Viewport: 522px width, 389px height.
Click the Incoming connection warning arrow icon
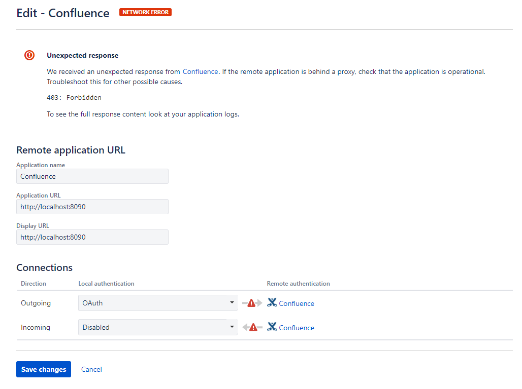tap(252, 328)
